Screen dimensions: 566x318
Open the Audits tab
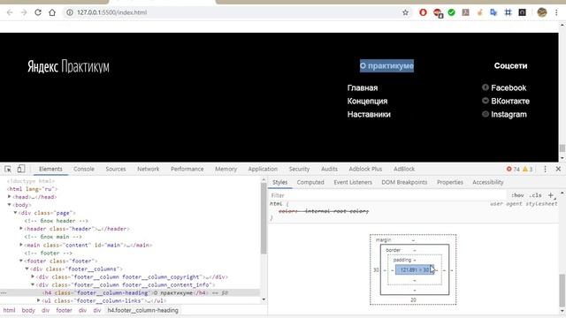(329, 169)
